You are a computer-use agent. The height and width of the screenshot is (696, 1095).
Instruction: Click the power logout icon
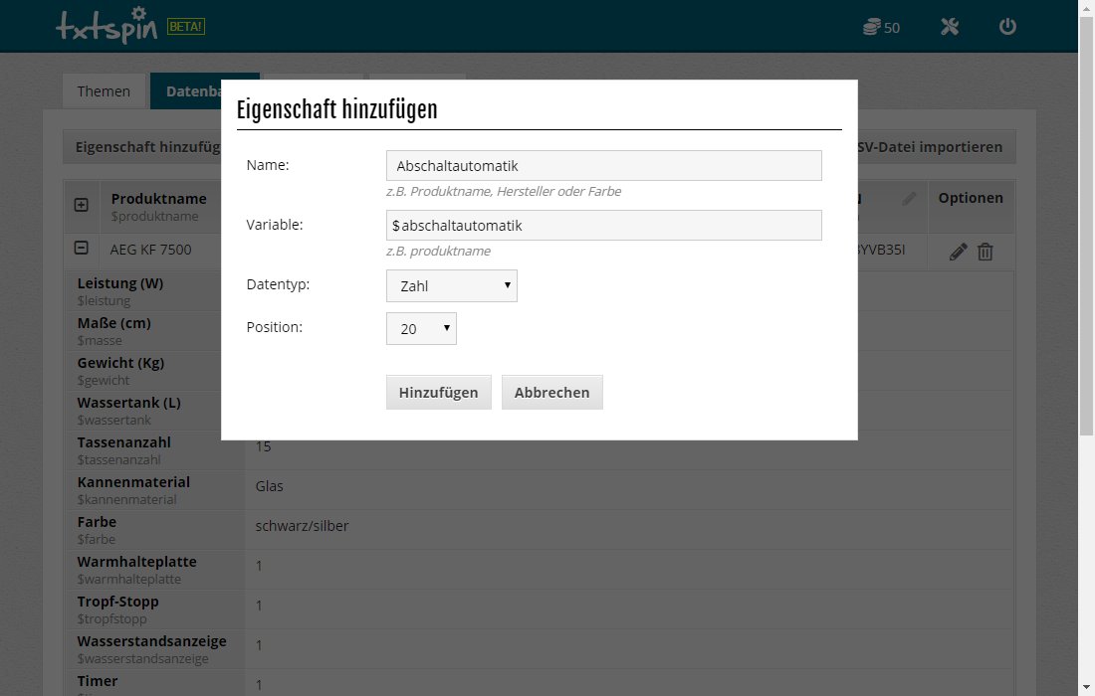coord(1007,27)
